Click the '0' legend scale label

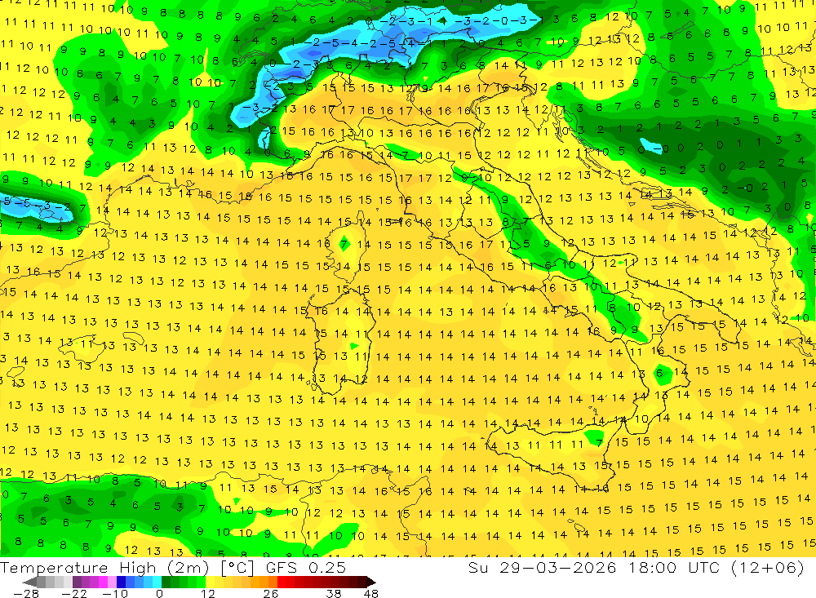[x=159, y=594]
